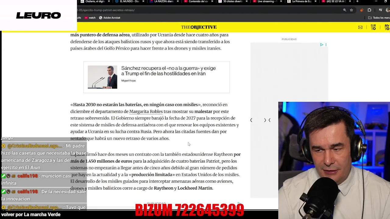Open the Sánchez 'no a la guerra' article
The height and width of the screenshot is (219, 390).
[x=168, y=71]
